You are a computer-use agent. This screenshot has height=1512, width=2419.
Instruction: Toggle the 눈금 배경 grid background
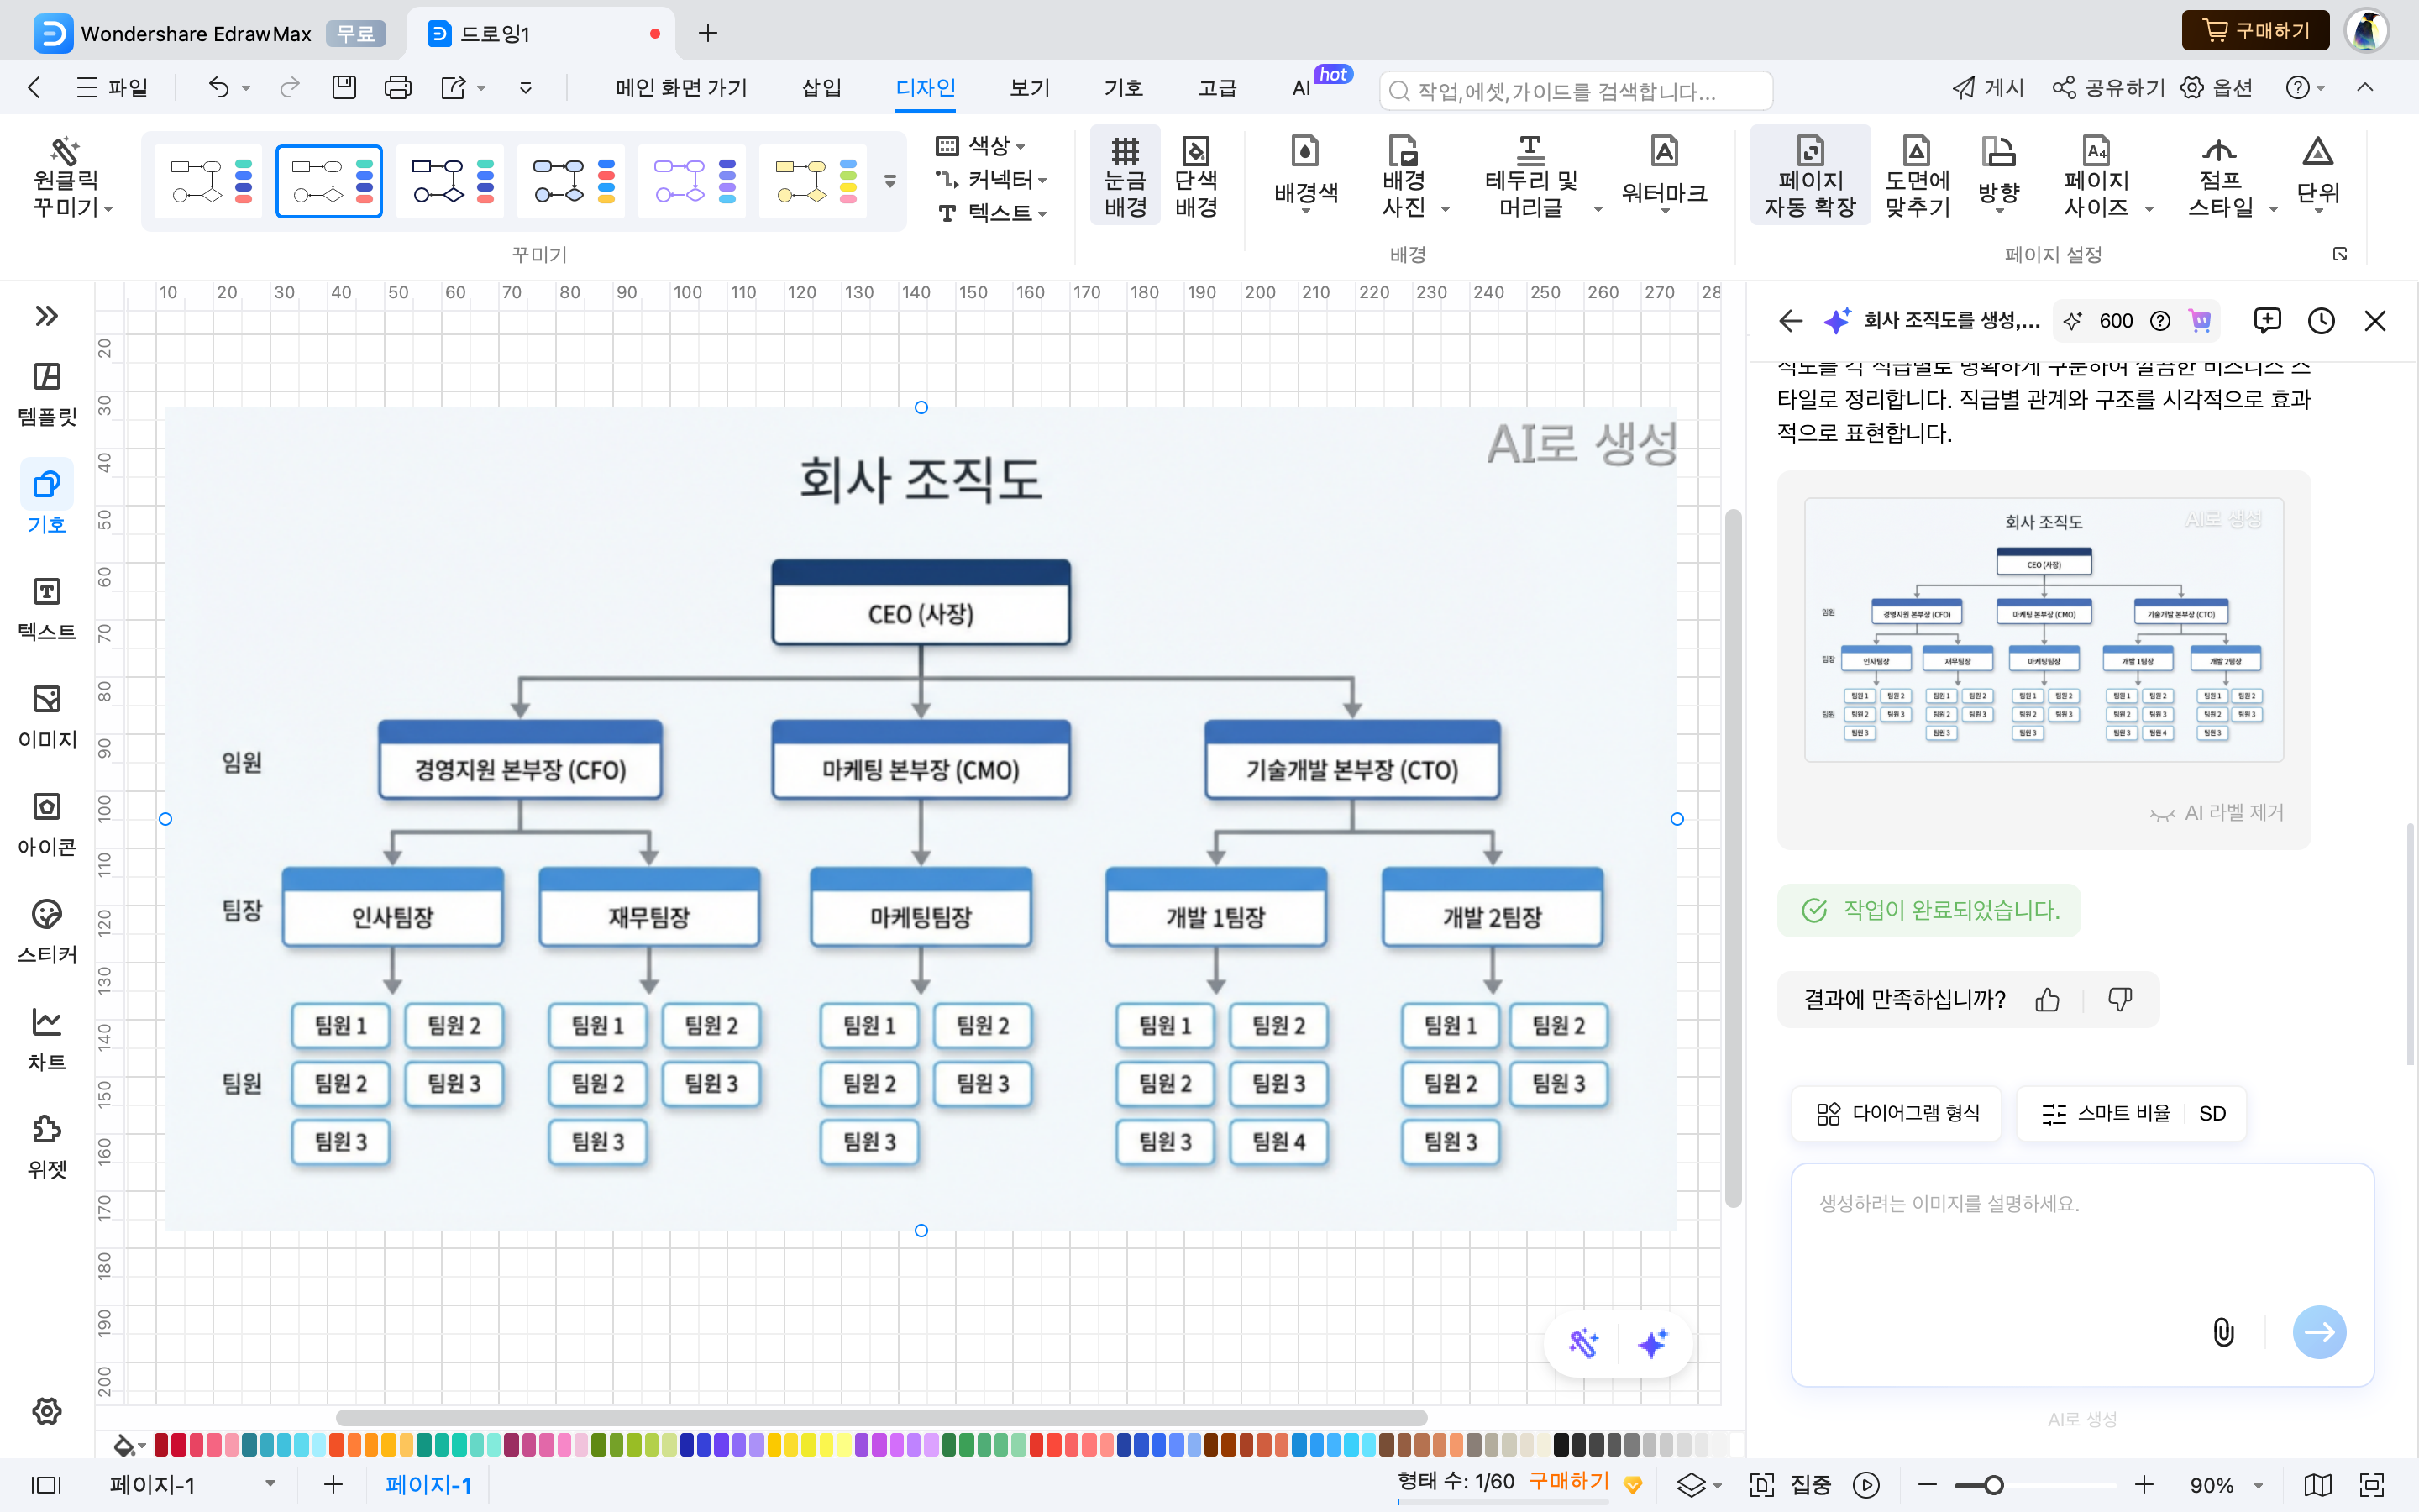1125,176
